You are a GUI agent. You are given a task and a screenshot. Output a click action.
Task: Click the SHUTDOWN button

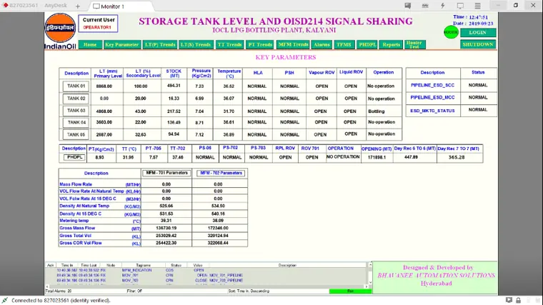[478, 44]
